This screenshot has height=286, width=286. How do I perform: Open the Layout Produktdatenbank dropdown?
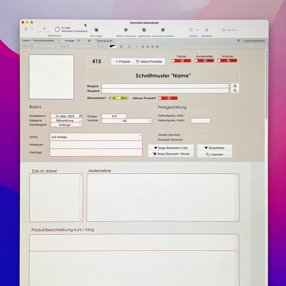click(46, 41)
